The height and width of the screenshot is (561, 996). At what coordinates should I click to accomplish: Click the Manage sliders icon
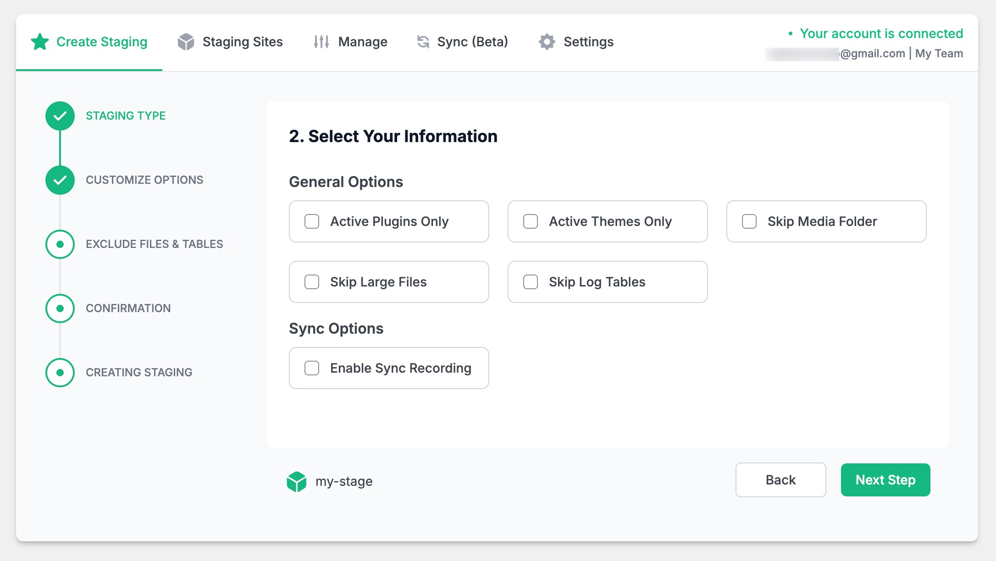321,42
